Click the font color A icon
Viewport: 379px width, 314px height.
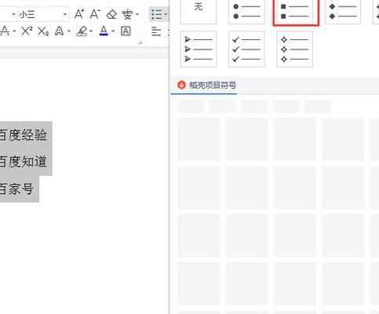(104, 31)
